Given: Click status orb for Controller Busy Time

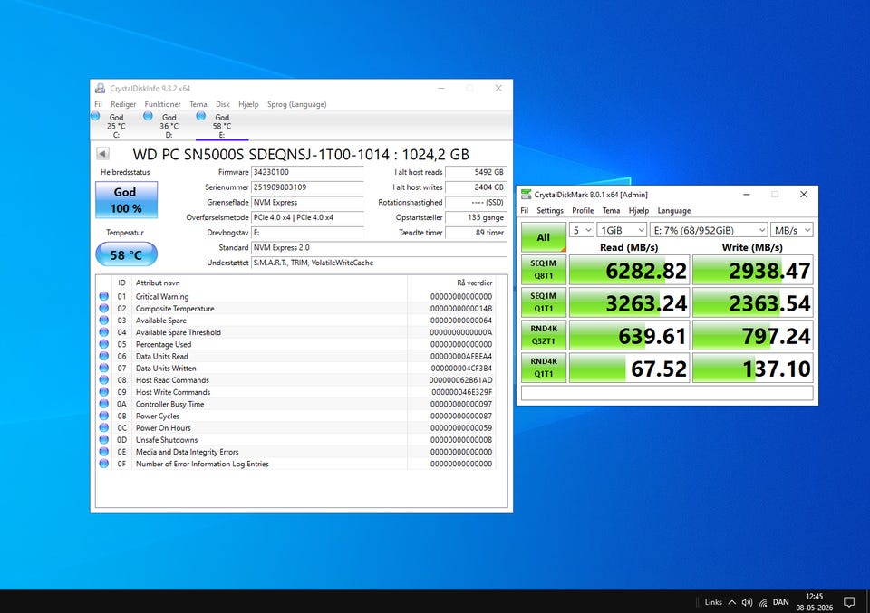Looking at the screenshot, I should click(103, 404).
